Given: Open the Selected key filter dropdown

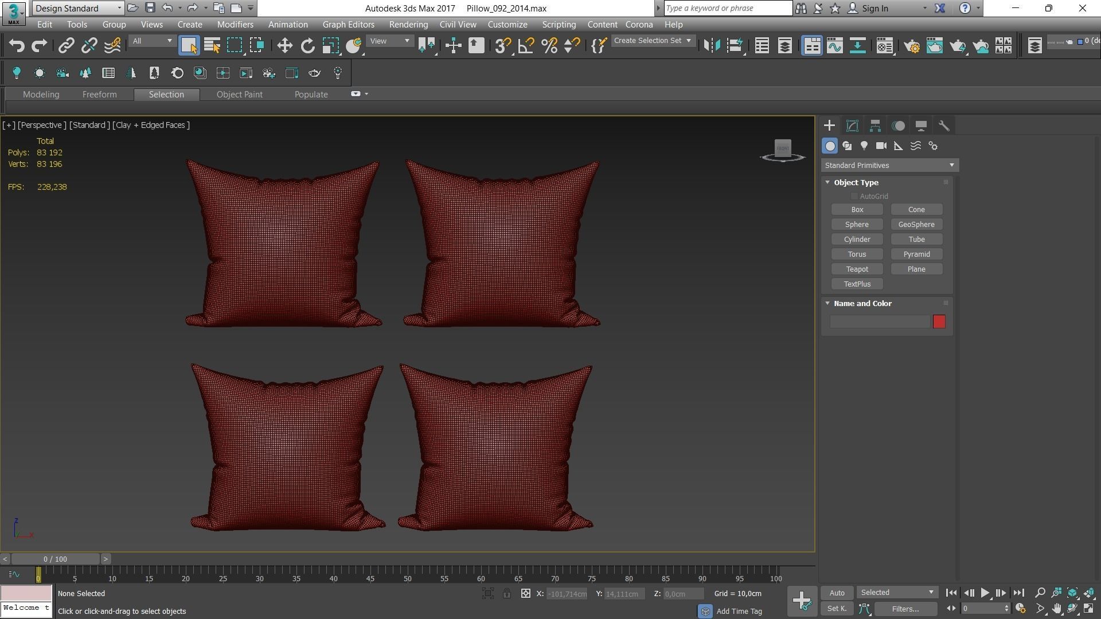Looking at the screenshot, I should pyautogui.click(x=897, y=593).
